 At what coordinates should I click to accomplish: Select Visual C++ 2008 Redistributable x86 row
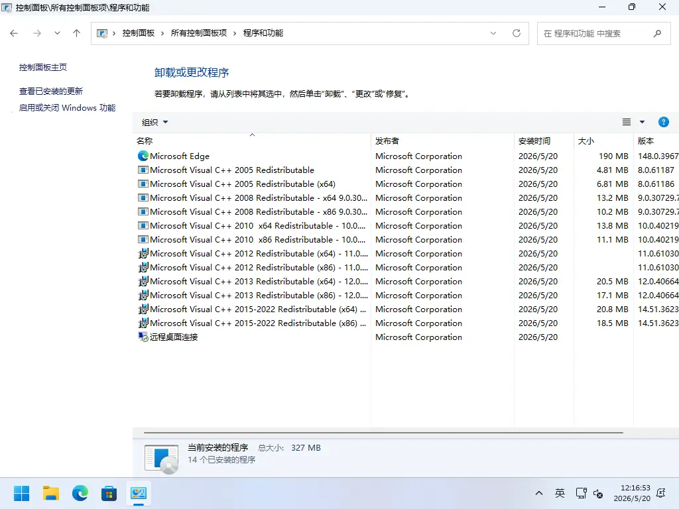click(406, 211)
